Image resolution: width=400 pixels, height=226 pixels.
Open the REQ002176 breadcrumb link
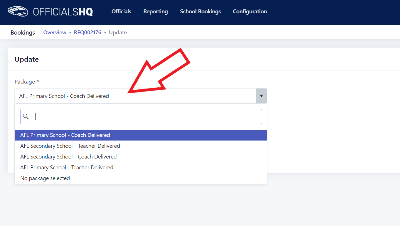click(x=88, y=32)
